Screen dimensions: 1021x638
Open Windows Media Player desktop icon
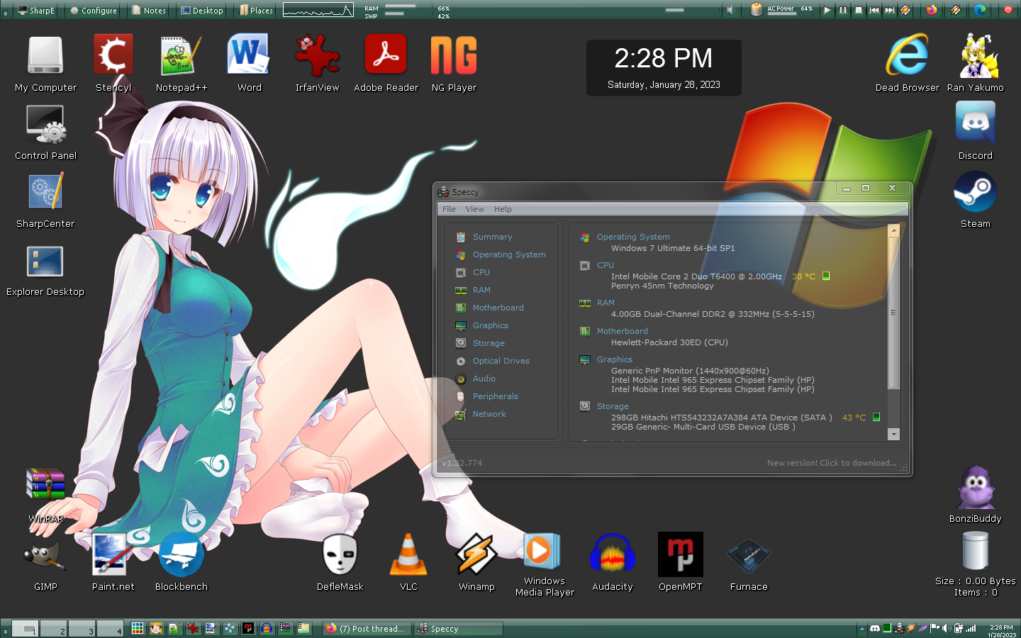pos(545,564)
